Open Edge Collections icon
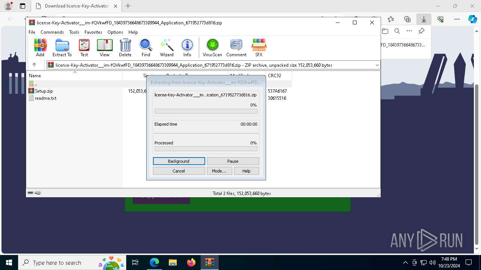Screen dimensions: 481x270 pos(407,19)
